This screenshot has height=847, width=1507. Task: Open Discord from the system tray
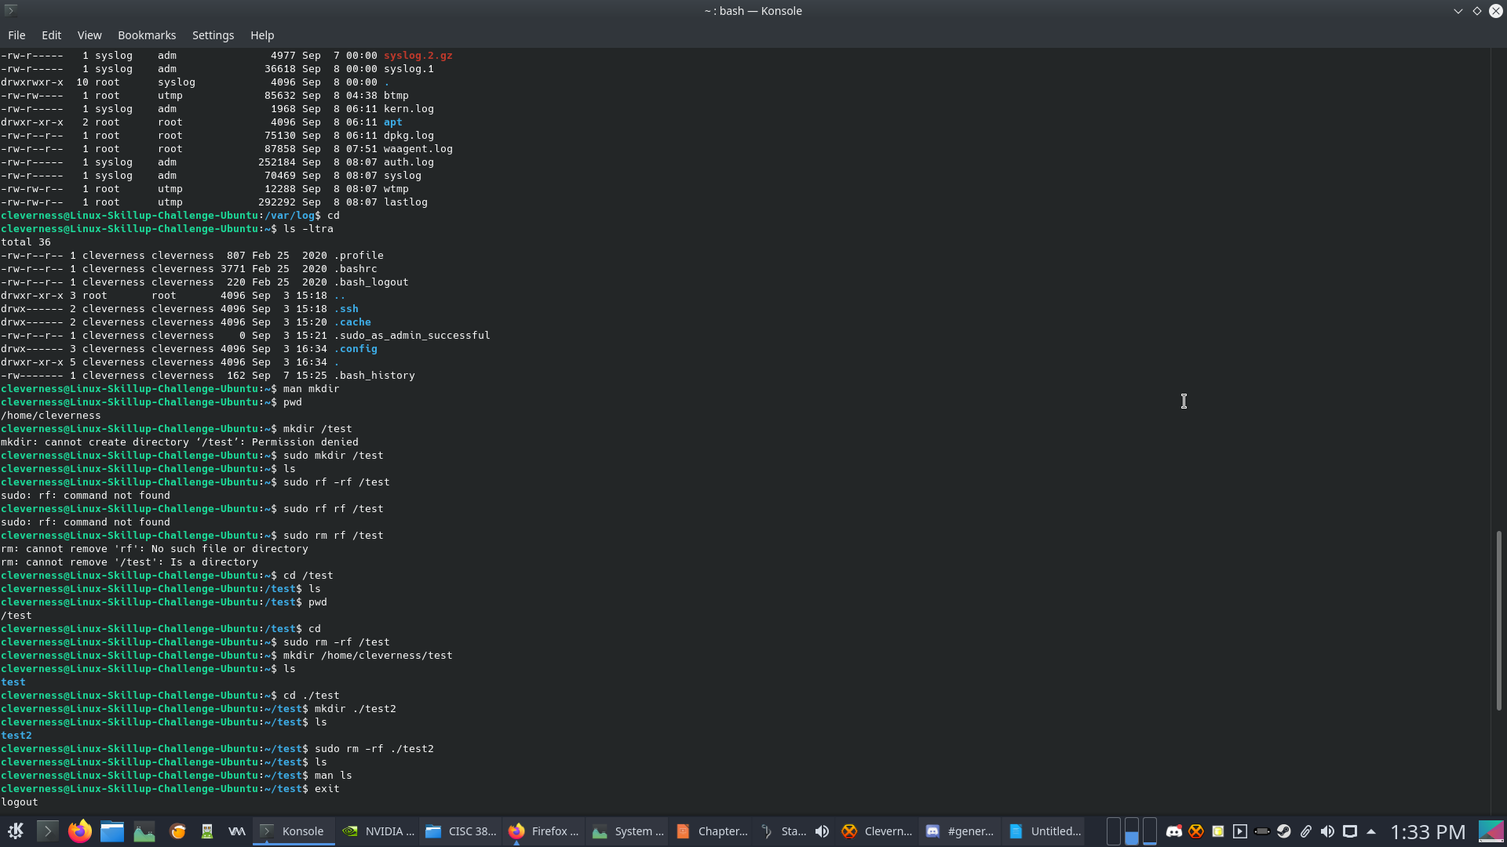tap(1174, 831)
